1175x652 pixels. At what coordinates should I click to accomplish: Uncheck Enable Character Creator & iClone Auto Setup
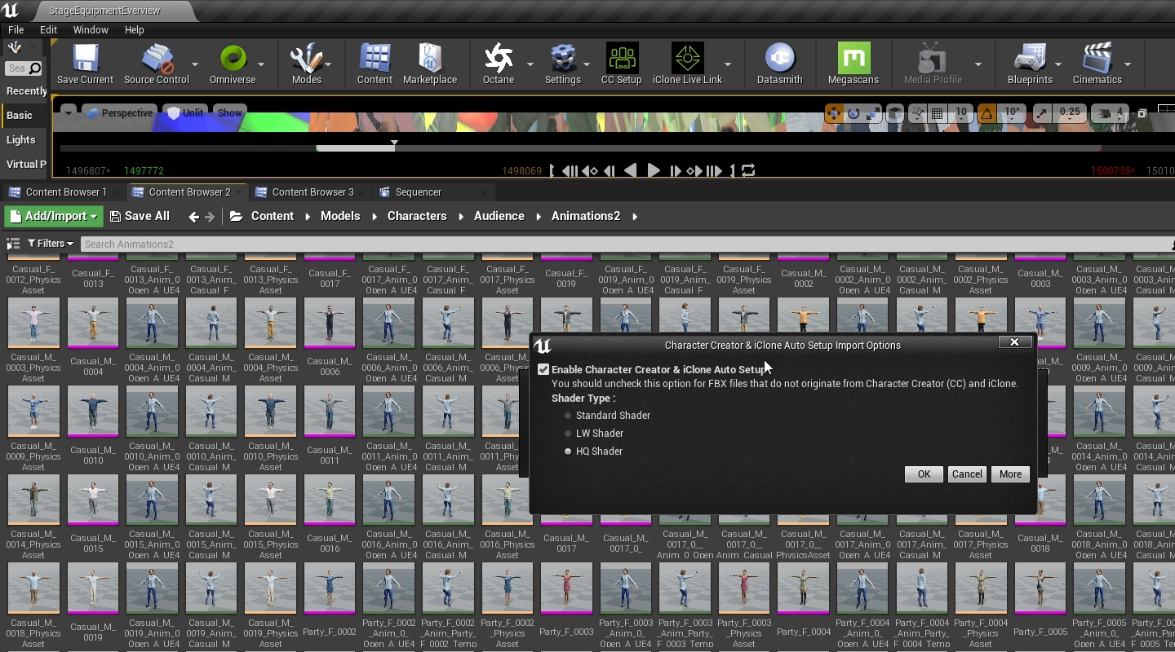coord(543,369)
